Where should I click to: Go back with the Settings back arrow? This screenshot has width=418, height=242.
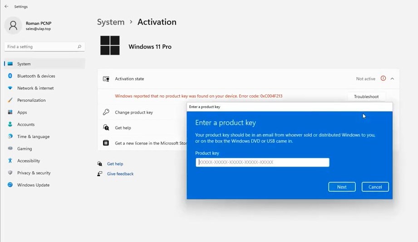(x=6, y=6)
